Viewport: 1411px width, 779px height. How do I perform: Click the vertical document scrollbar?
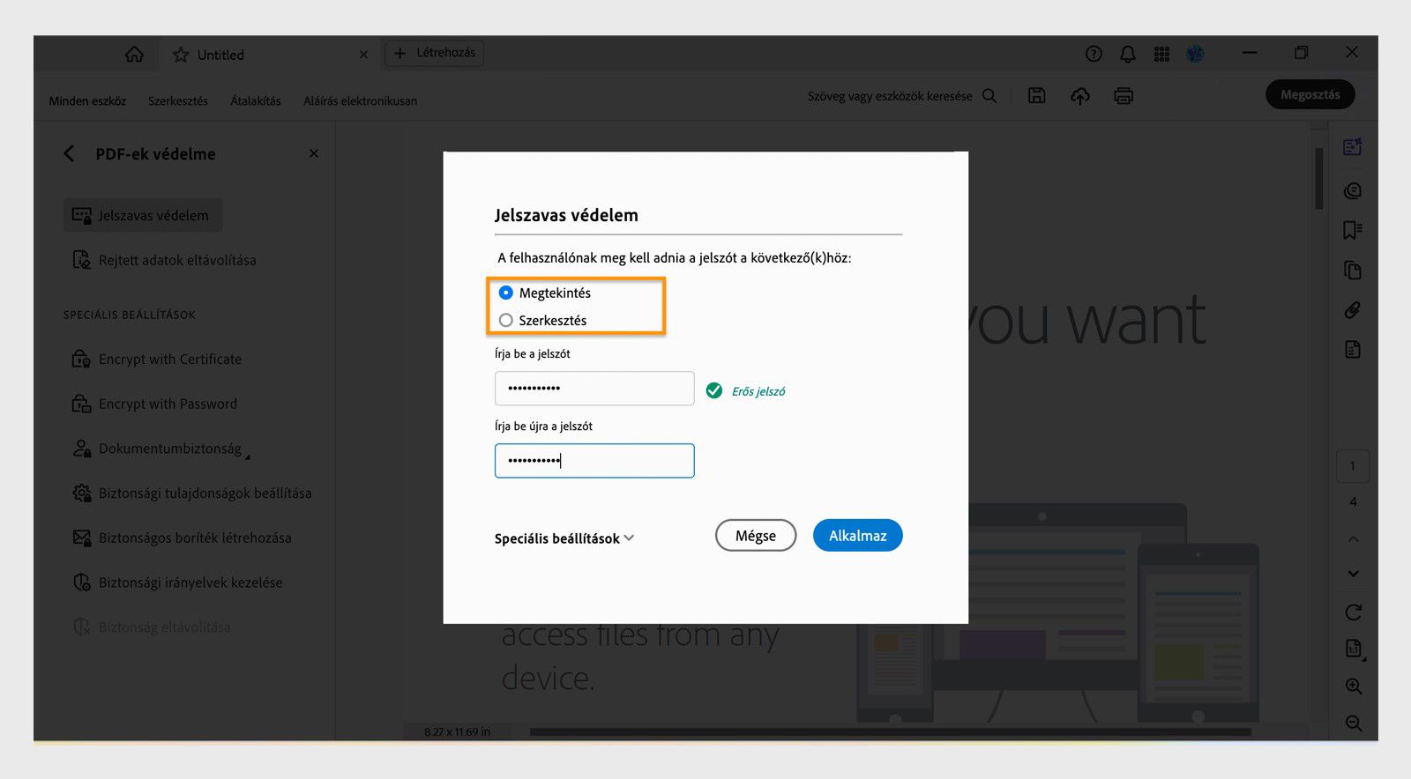(x=1319, y=178)
